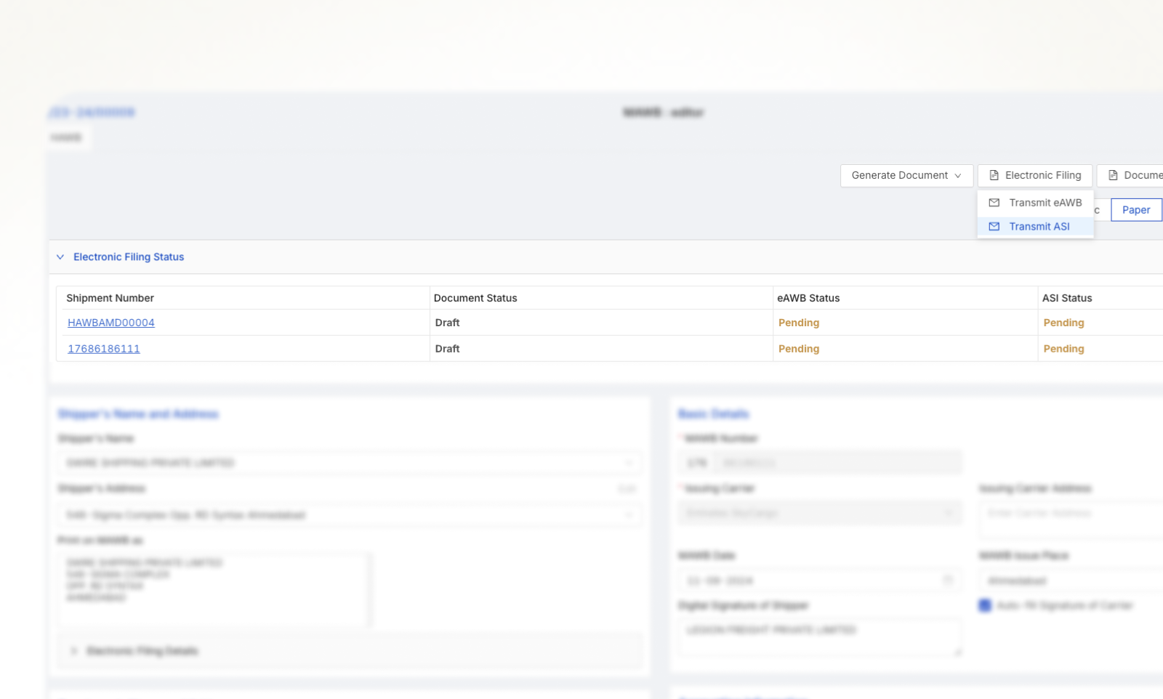Click the mail icon next to Transmit ASI

(994, 227)
